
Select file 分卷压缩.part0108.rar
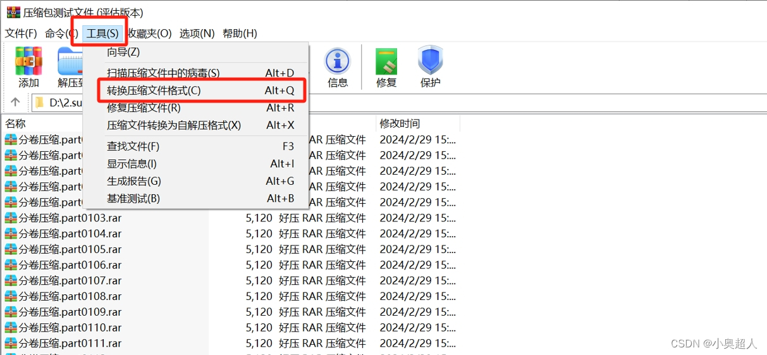click(x=70, y=296)
